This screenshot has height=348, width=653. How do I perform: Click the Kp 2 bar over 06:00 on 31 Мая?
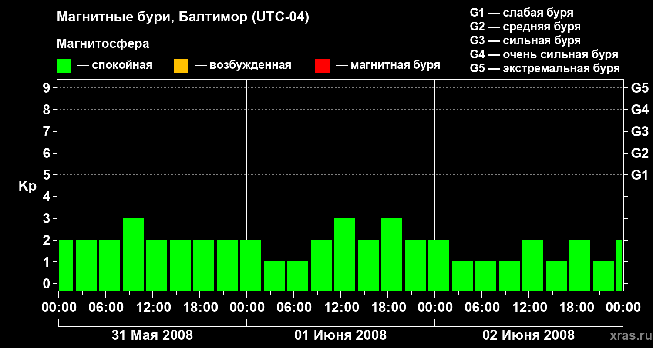click(110, 265)
